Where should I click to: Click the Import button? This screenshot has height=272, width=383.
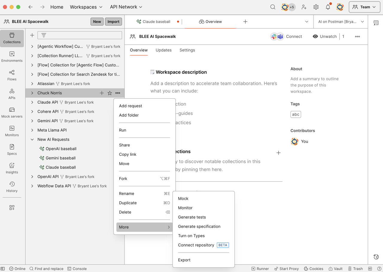point(113,22)
